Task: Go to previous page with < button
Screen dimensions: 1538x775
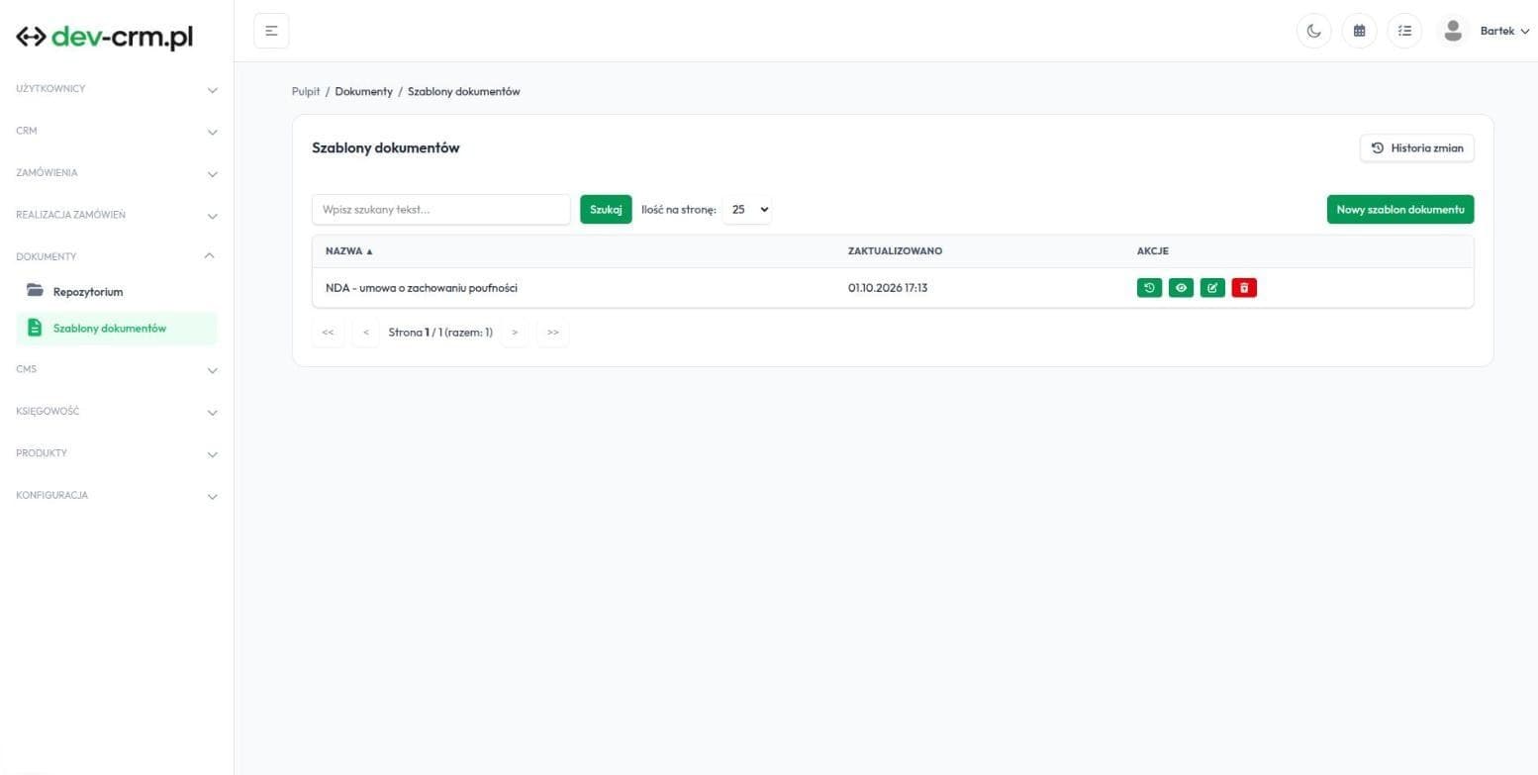Action: 366,333
